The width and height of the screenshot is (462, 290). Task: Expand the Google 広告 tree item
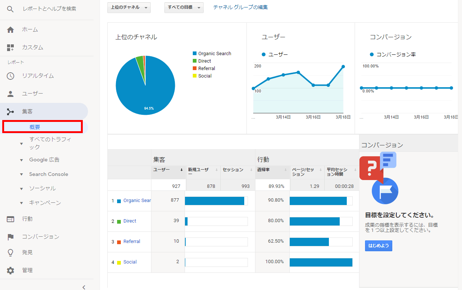[x=22, y=160]
